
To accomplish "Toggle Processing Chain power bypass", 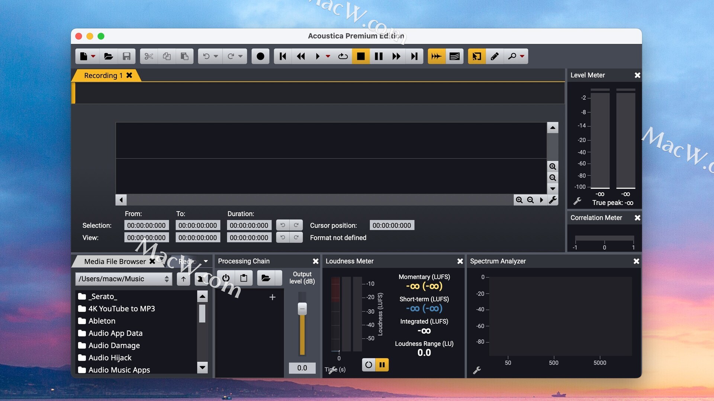I will [226, 278].
